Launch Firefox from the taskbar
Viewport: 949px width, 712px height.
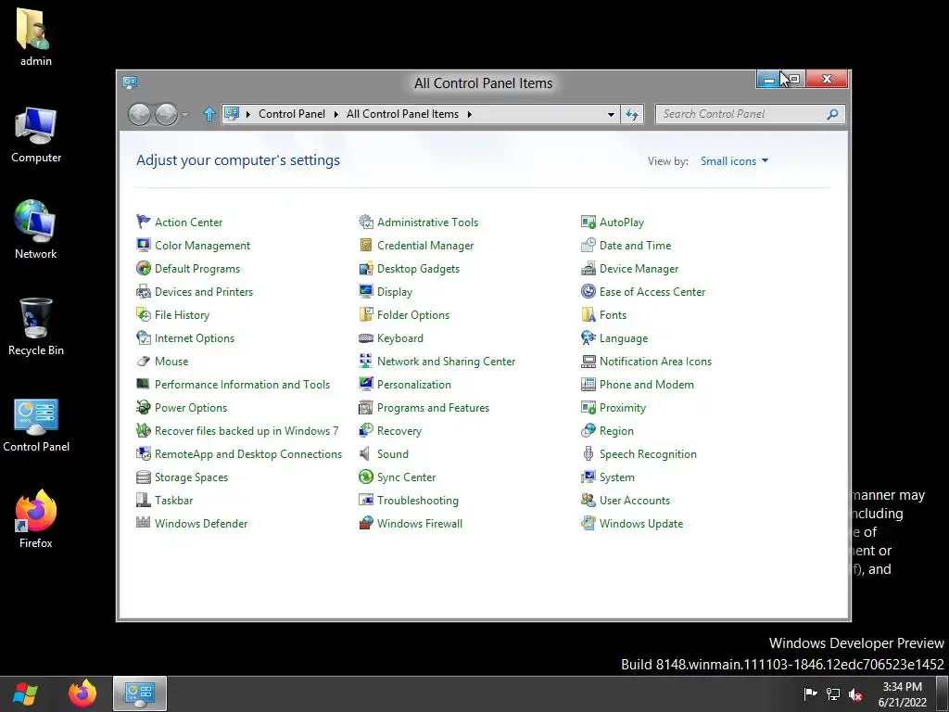tap(82, 693)
